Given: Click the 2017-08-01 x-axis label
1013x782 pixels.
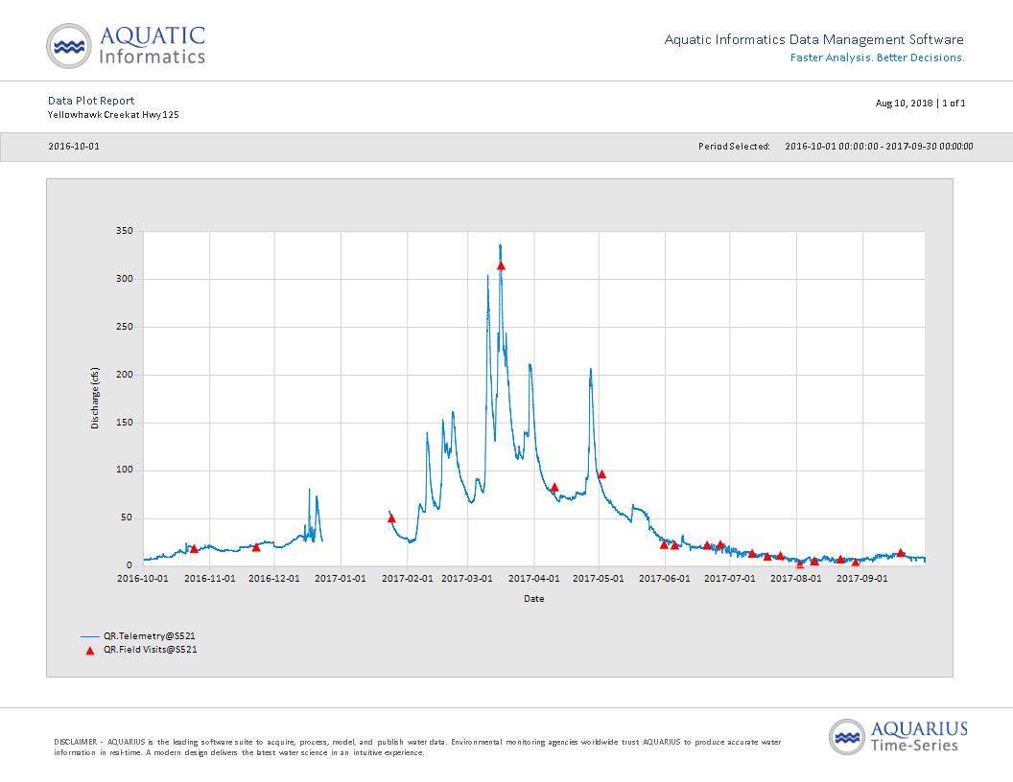Looking at the screenshot, I should pyautogui.click(x=796, y=579).
